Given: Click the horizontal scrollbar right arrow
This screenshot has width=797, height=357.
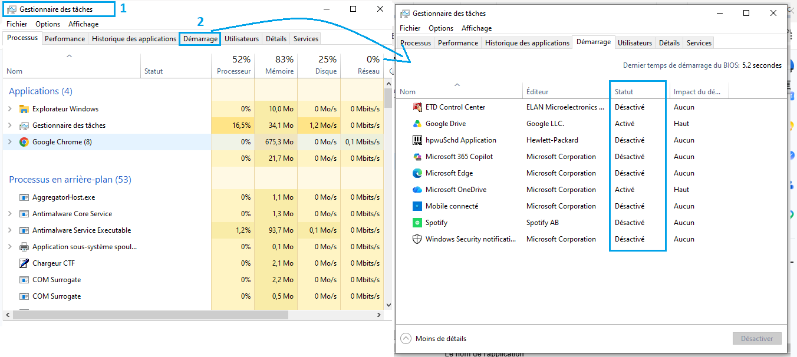Looking at the screenshot, I should point(379,315).
